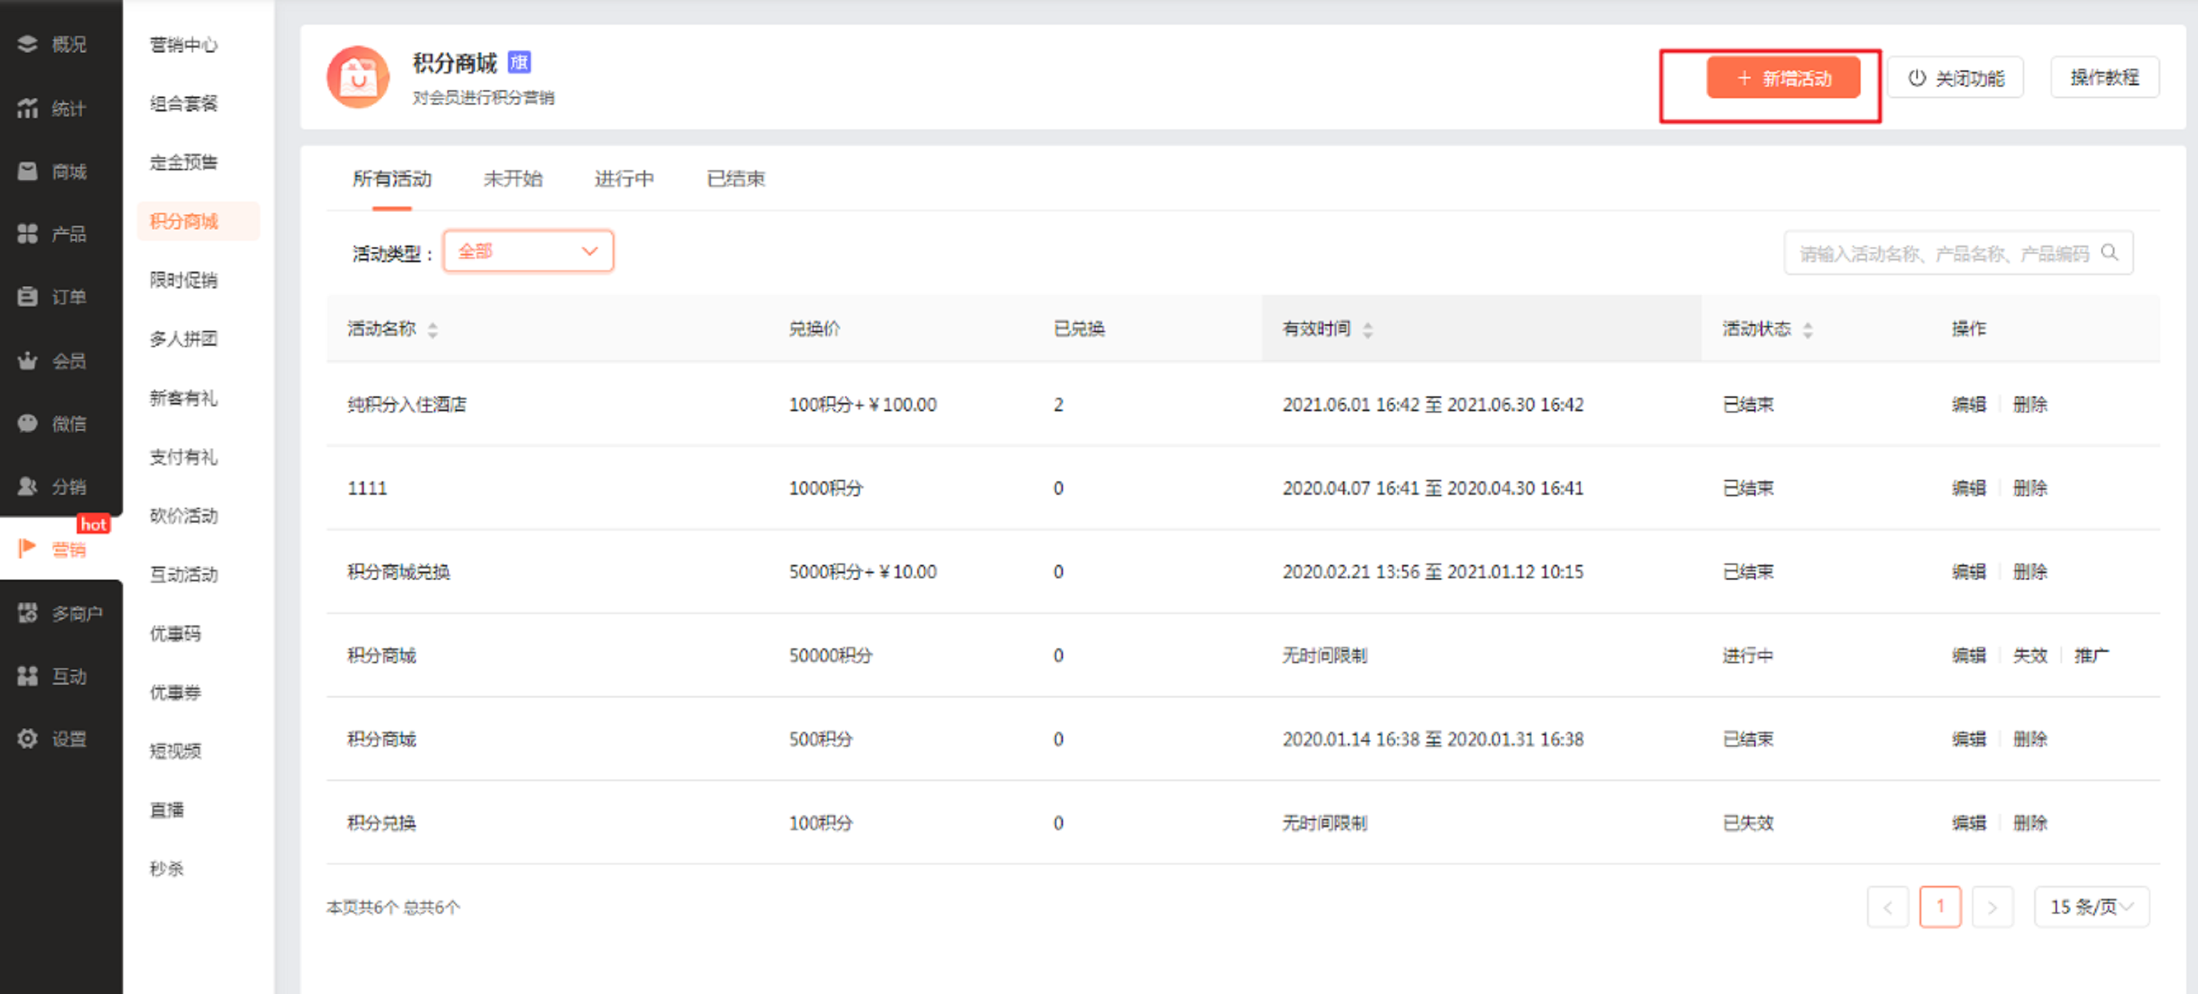Viewport: 2198px width, 994px height.
Task: Click the 微信 WeChat icon
Action: (x=27, y=423)
